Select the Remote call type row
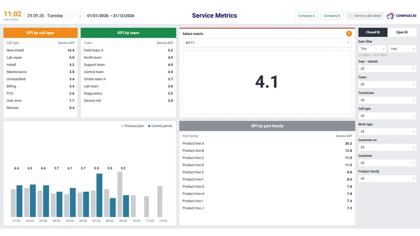420x236 pixels. click(x=40, y=108)
